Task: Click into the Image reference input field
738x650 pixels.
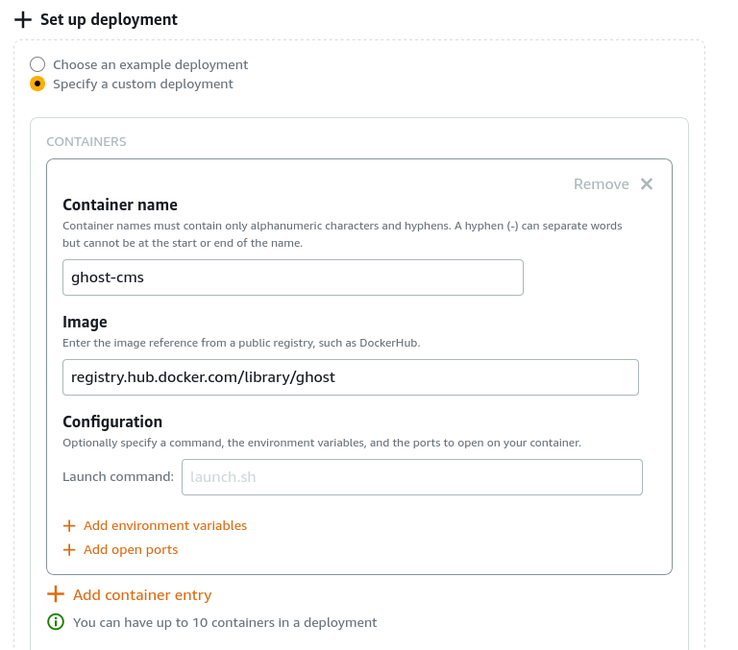Action: coord(351,377)
